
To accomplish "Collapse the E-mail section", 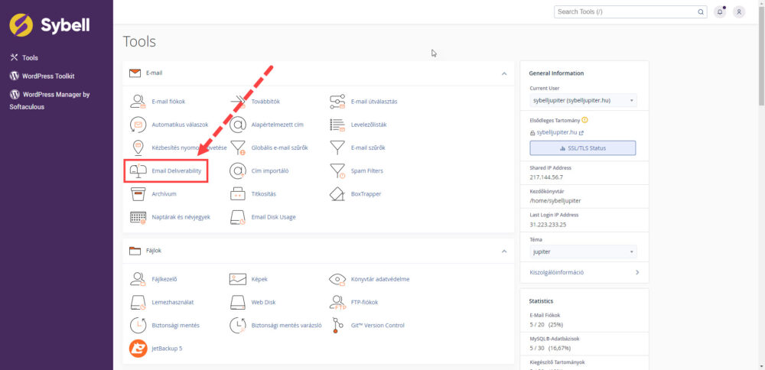I will click(504, 73).
